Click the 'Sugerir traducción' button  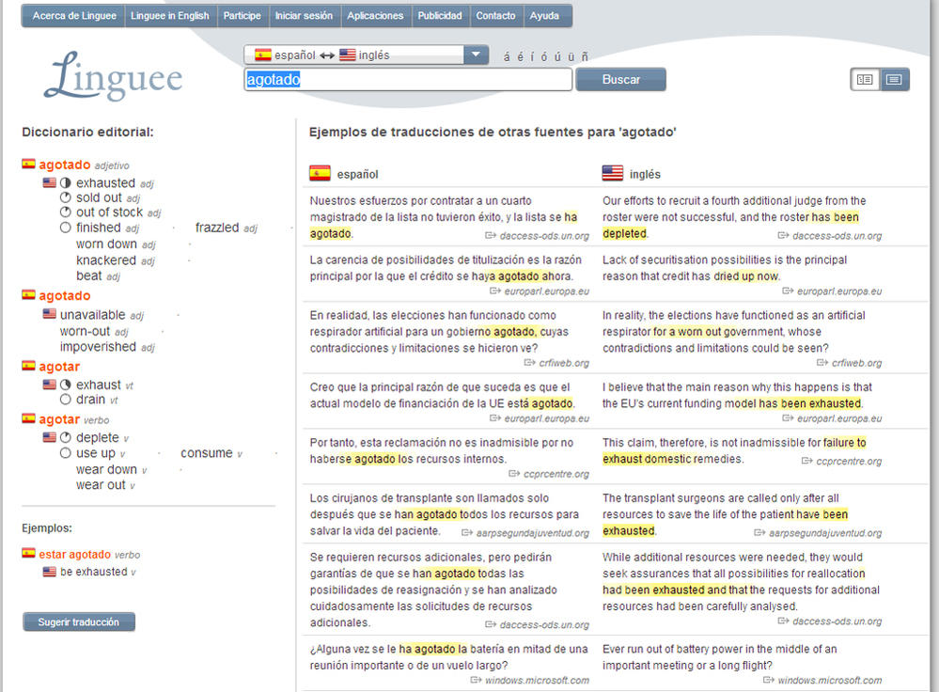pyautogui.click(x=79, y=622)
